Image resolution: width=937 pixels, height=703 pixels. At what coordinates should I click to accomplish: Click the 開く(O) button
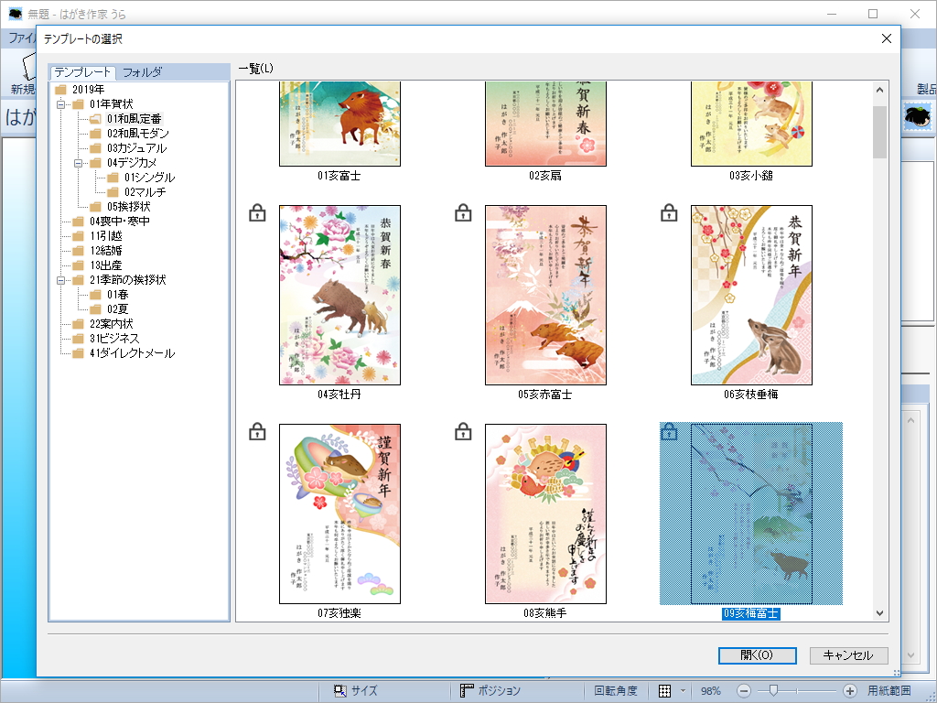pyautogui.click(x=757, y=655)
